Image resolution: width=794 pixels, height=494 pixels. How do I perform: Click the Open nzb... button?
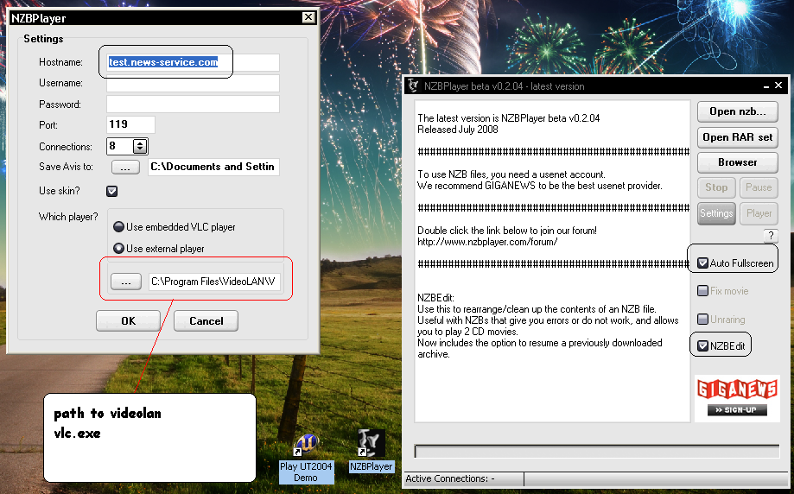pyautogui.click(x=737, y=111)
